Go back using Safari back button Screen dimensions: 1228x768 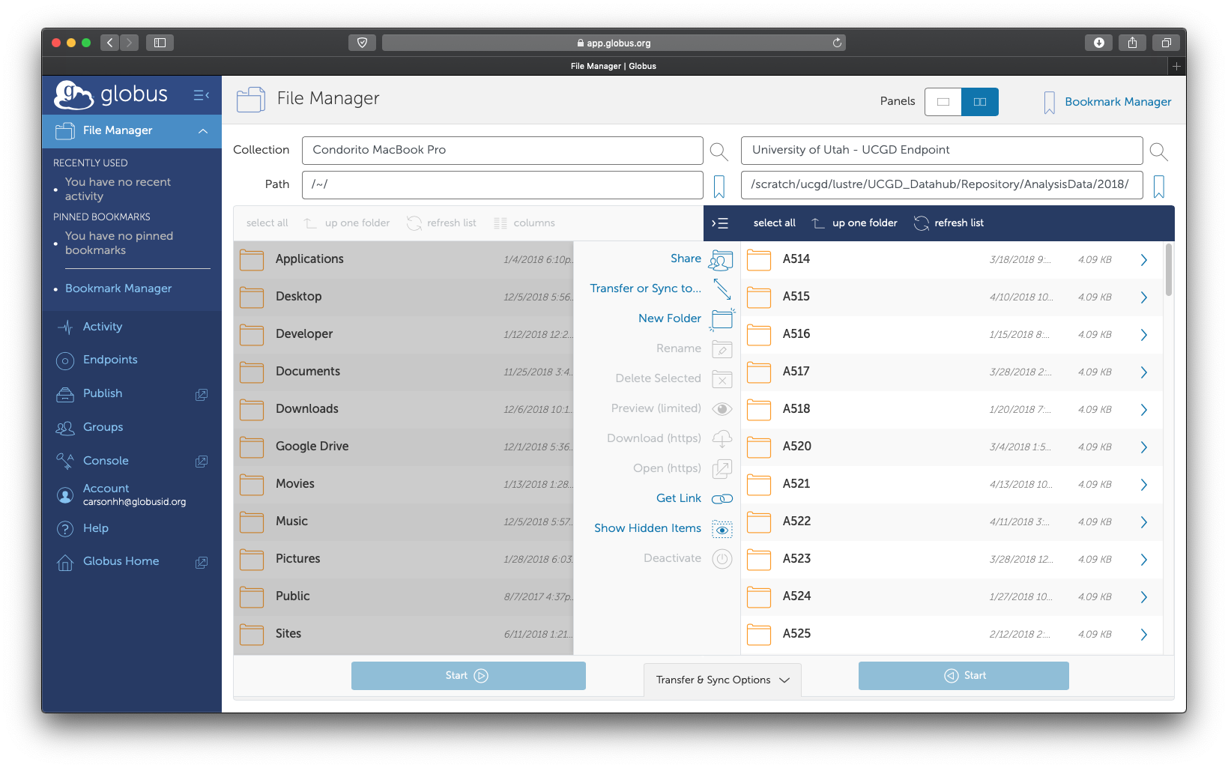110,43
